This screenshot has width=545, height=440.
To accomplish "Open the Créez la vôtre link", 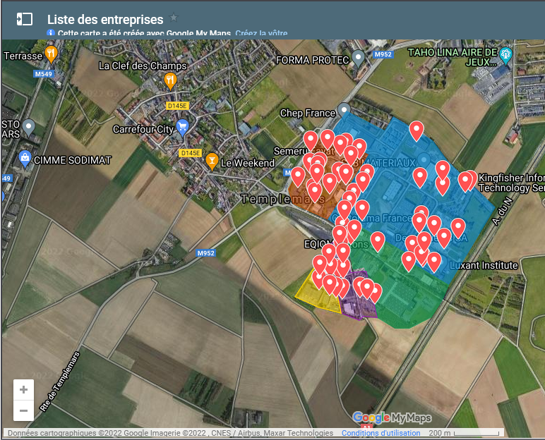I will click(261, 33).
